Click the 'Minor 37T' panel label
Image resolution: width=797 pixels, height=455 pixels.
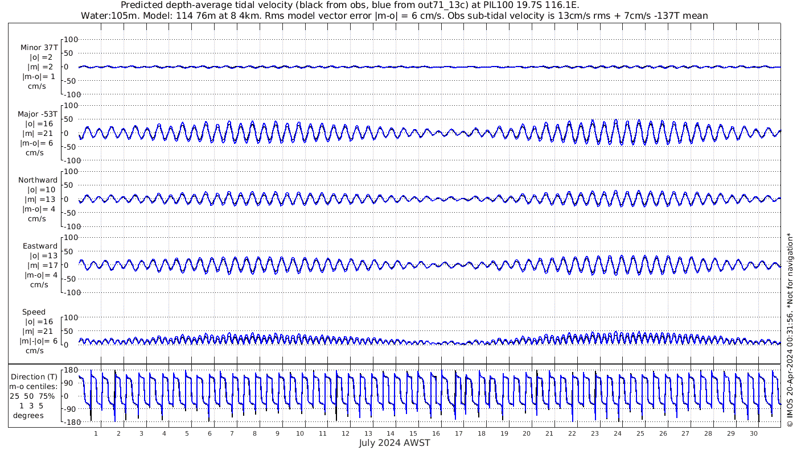click(x=39, y=48)
